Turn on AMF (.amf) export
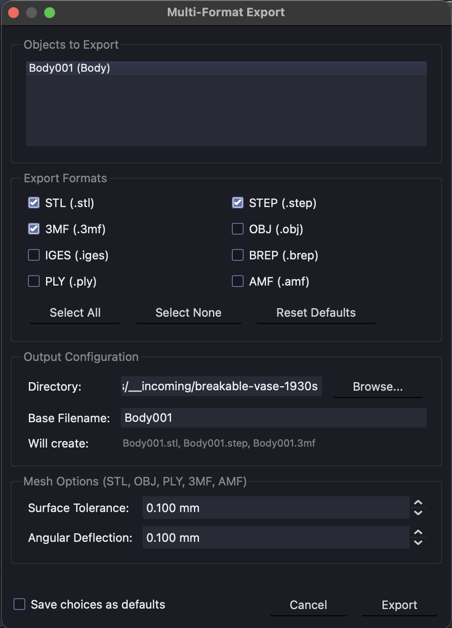452x628 pixels. (238, 282)
